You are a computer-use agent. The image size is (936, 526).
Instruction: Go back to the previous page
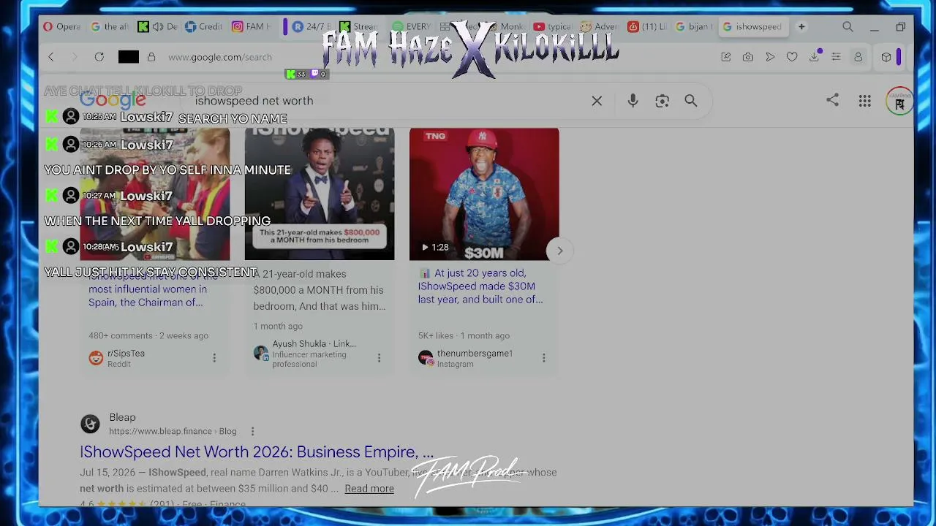tap(50, 57)
